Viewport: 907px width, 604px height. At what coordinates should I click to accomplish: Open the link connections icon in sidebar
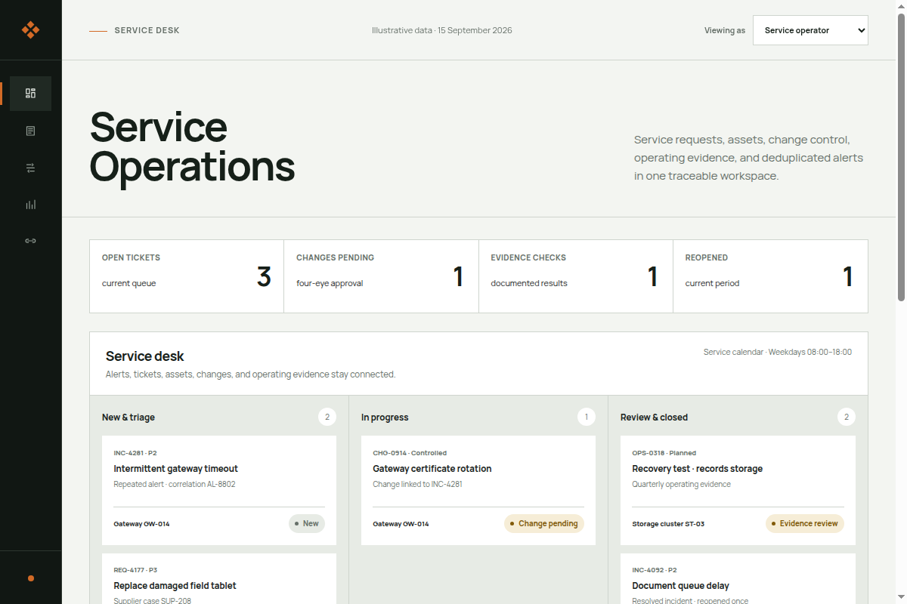[30, 241]
